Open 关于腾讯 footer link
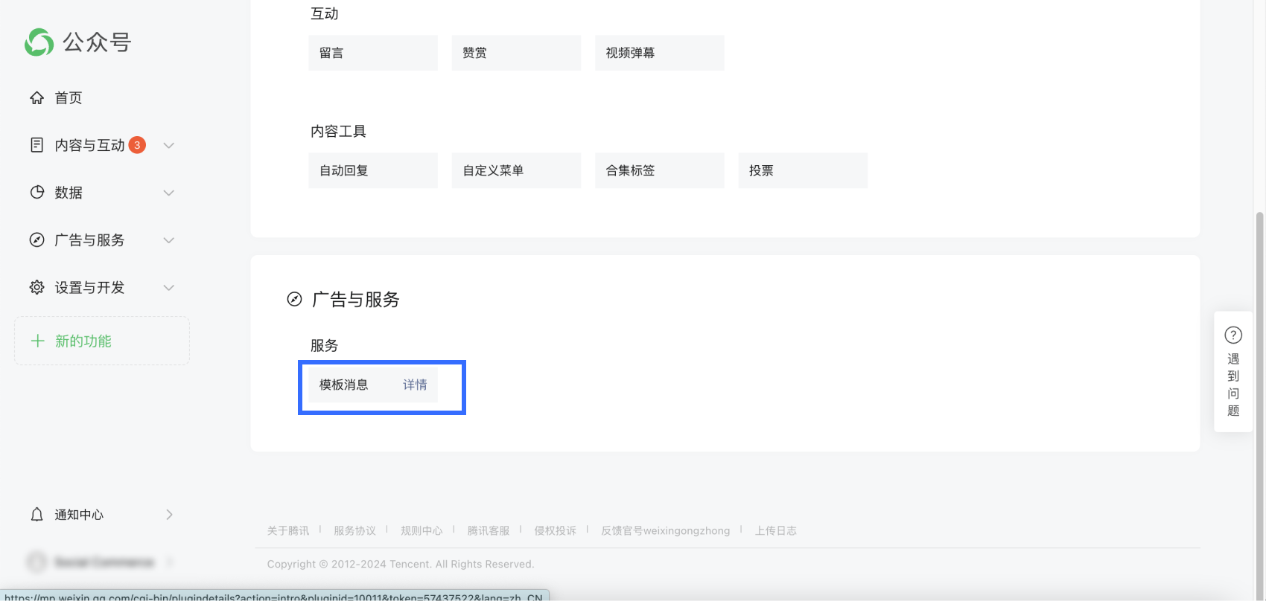 click(288, 530)
